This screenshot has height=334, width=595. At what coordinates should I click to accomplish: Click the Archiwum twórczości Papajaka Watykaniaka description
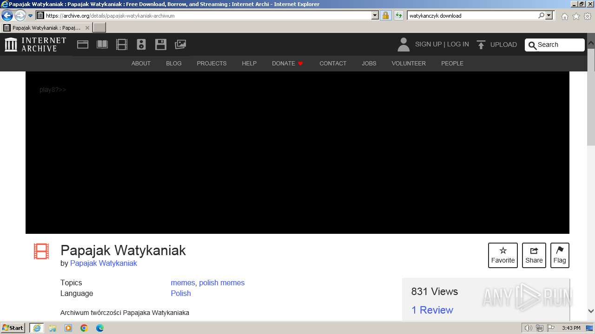[x=125, y=313]
